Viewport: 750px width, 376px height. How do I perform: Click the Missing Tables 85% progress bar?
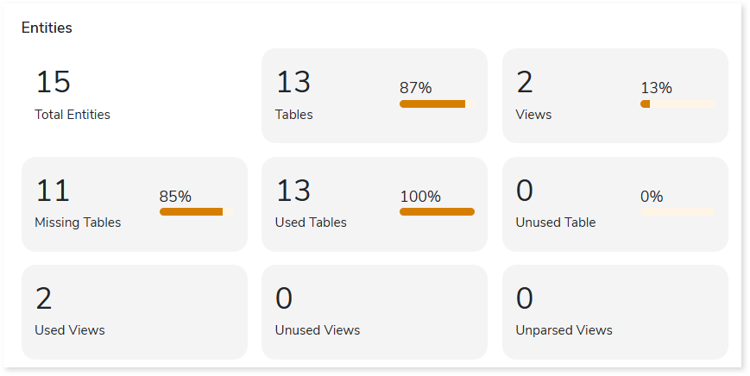point(196,212)
